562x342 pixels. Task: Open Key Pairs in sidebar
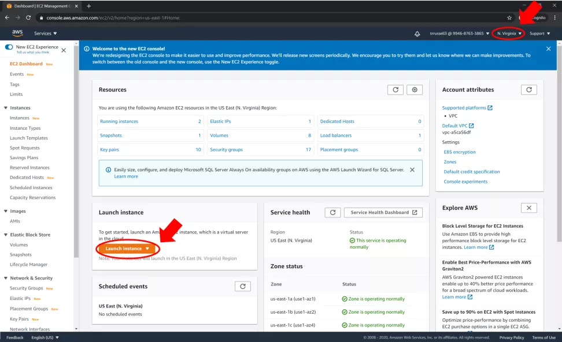(x=19, y=319)
